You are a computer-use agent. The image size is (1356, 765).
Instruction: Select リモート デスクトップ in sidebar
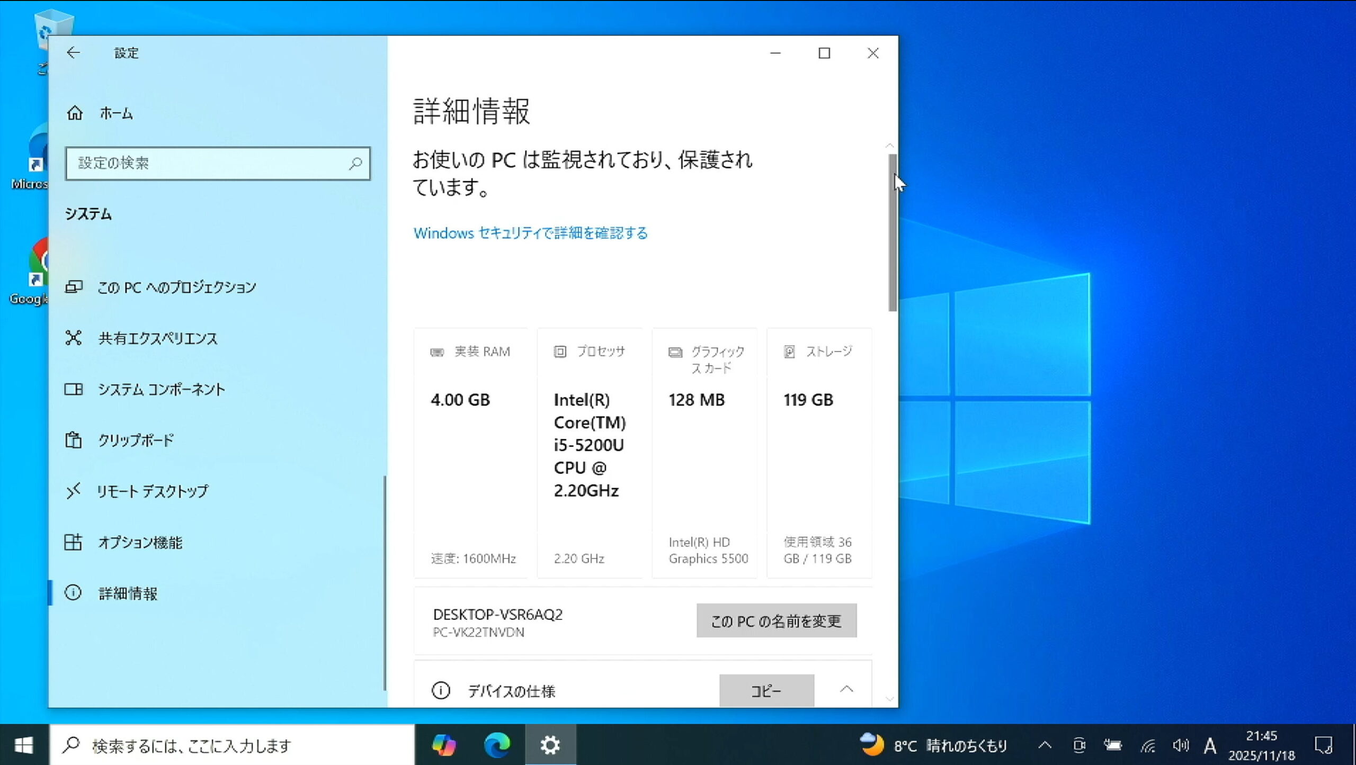pos(153,491)
